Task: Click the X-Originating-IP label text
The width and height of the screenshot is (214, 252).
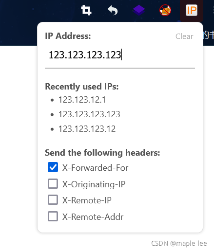Action: click(94, 184)
